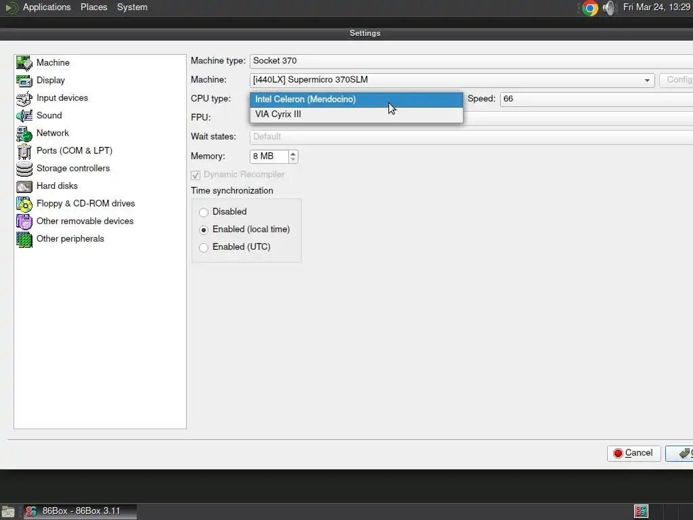Choose Intel Celeron (Mendocino) CPU type
Viewport: 693px width, 520px height.
356,100
